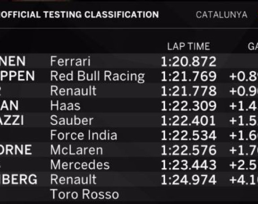
Task: Click the Lap Time column header
Action: click(188, 46)
